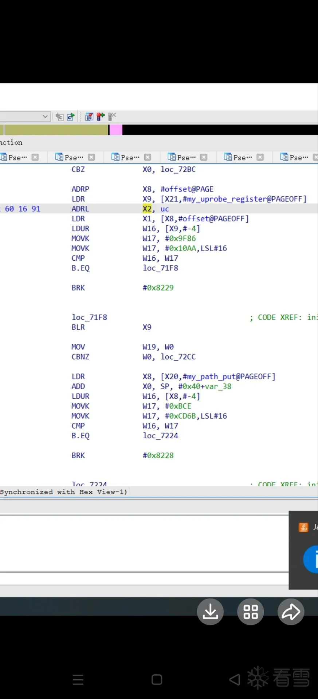Open the toolbar combo box dropdown arrow
Image resolution: width=318 pixels, height=699 pixels.
point(45,116)
